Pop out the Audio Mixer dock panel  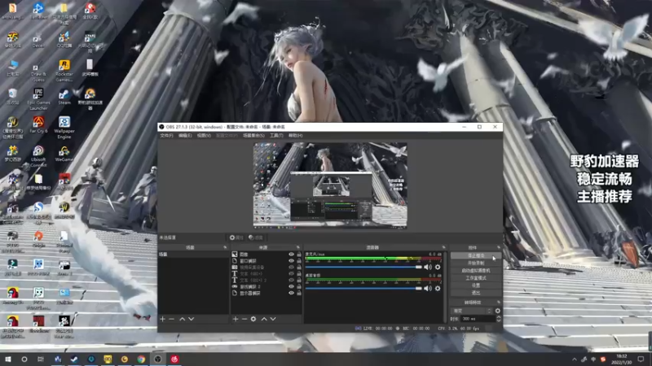click(x=443, y=247)
